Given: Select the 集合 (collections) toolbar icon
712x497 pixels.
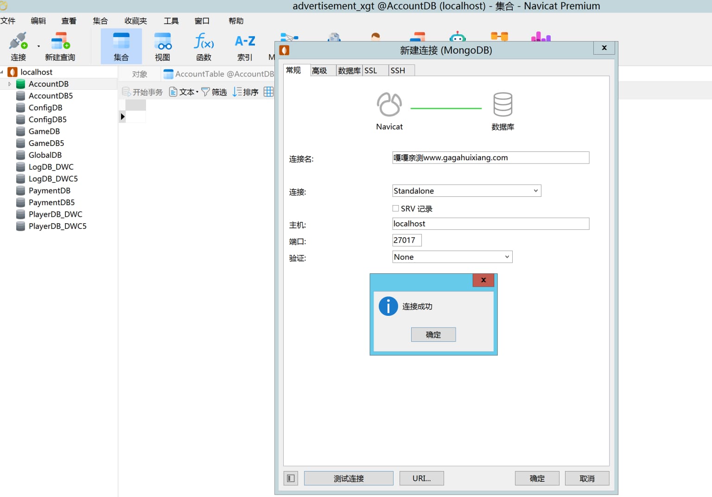Looking at the screenshot, I should (121, 45).
